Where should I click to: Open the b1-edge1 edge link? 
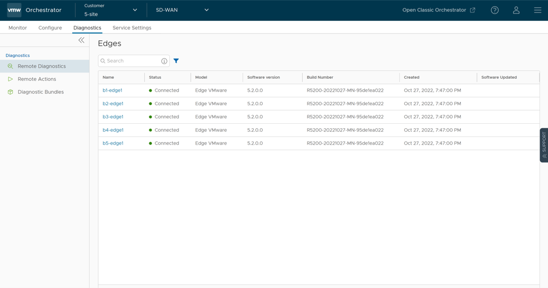(x=112, y=91)
